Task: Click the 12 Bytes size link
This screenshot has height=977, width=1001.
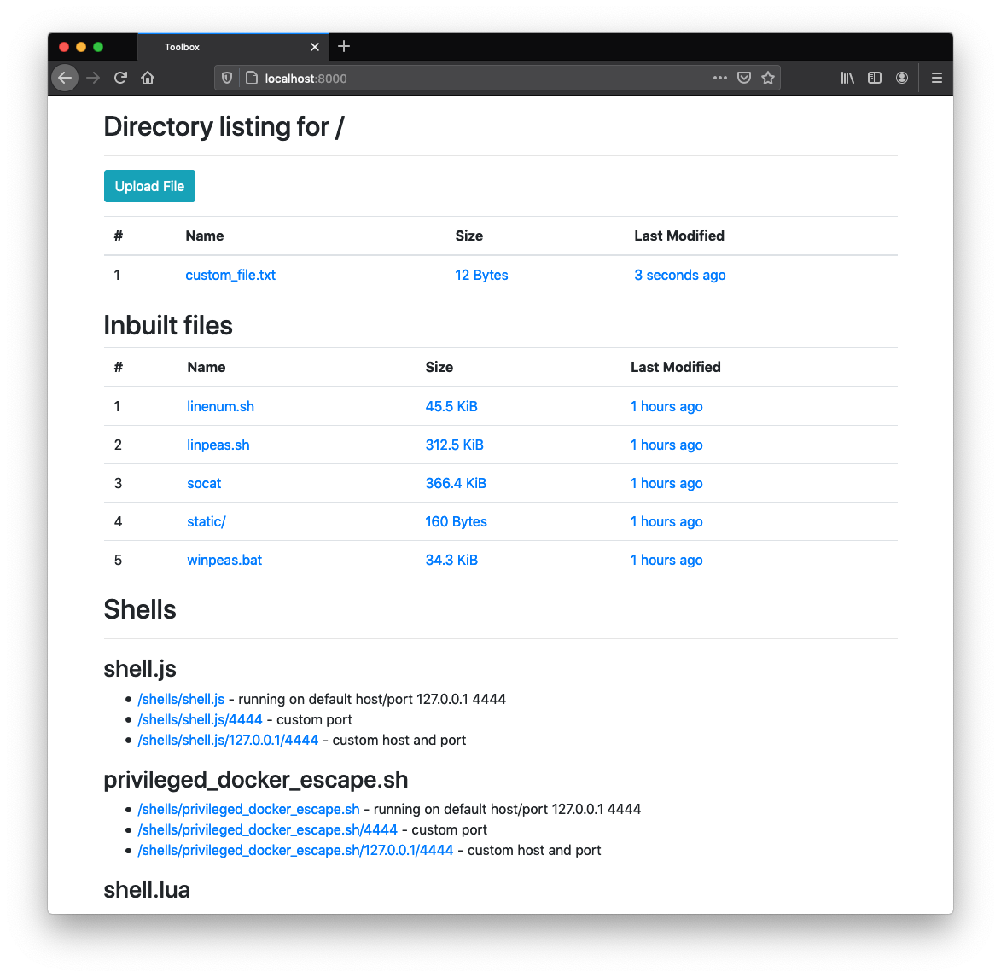Action: point(481,275)
